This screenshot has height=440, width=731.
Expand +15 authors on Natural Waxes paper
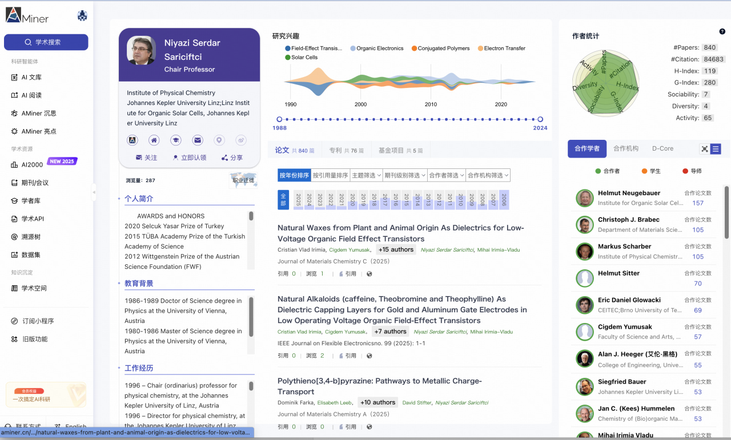pyautogui.click(x=396, y=249)
